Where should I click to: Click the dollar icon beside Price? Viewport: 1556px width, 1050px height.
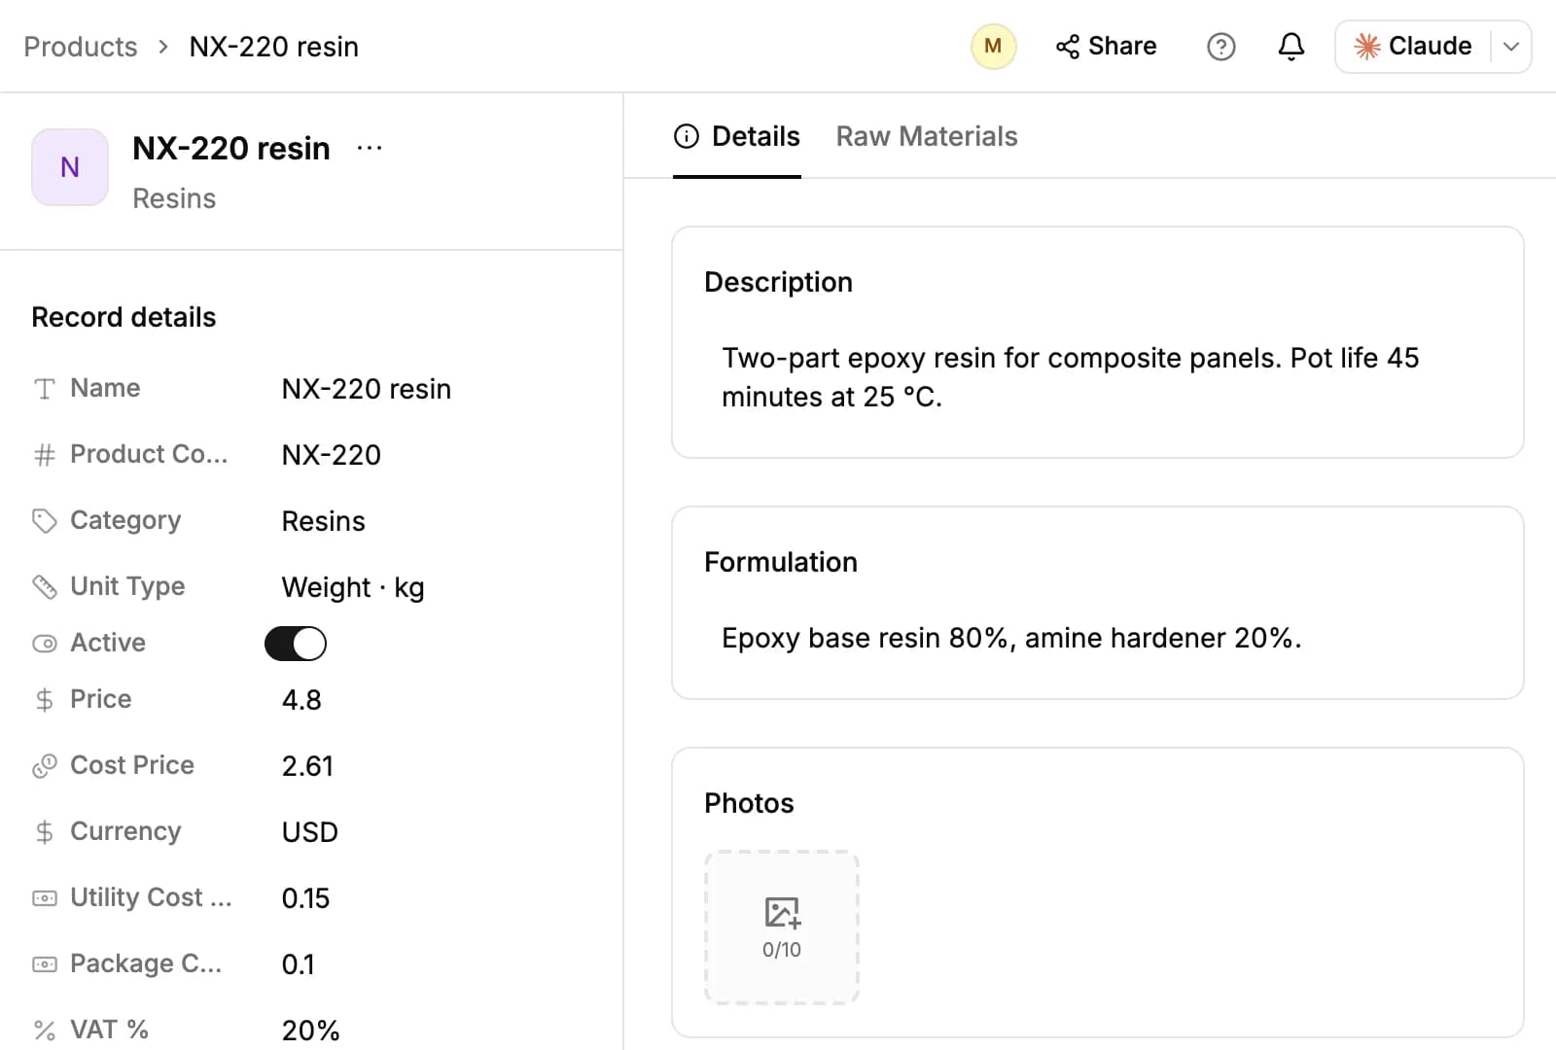click(45, 700)
